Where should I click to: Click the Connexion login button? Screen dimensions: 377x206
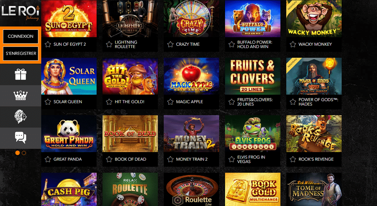click(20, 36)
